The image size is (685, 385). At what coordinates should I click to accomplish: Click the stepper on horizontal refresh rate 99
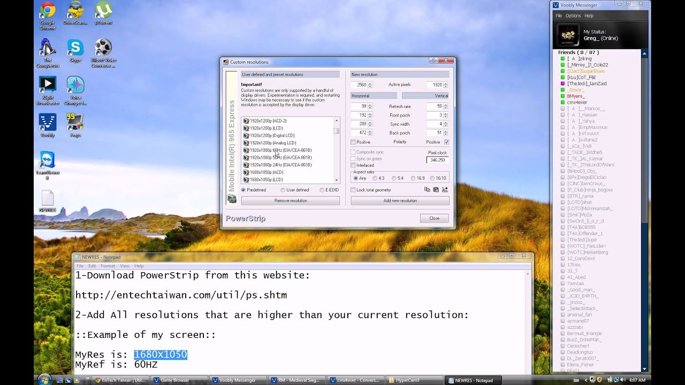click(x=370, y=106)
